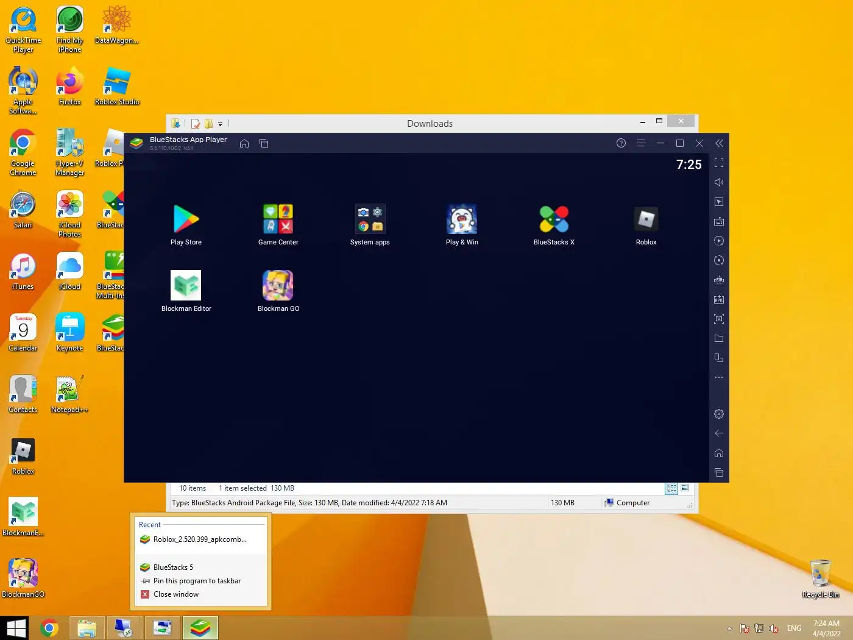Image resolution: width=853 pixels, height=640 pixels.
Task: Click BlueStacks taskbar button
Action: 200,628
